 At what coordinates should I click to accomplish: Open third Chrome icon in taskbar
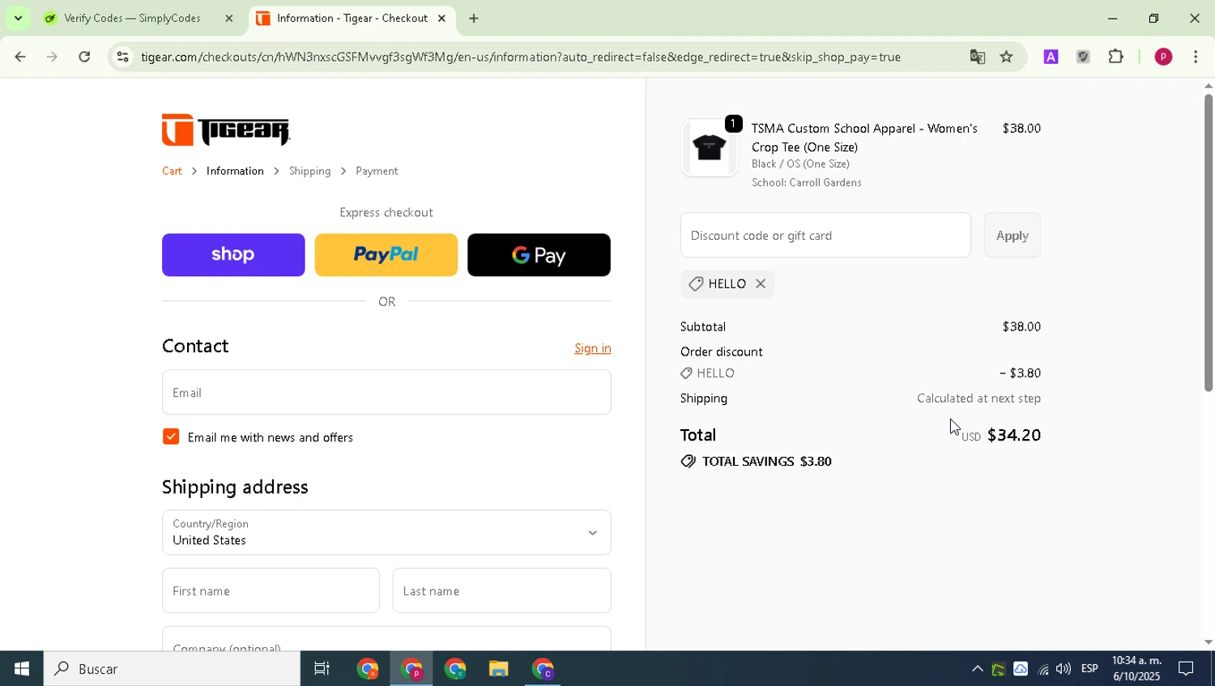tap(455, 669)
